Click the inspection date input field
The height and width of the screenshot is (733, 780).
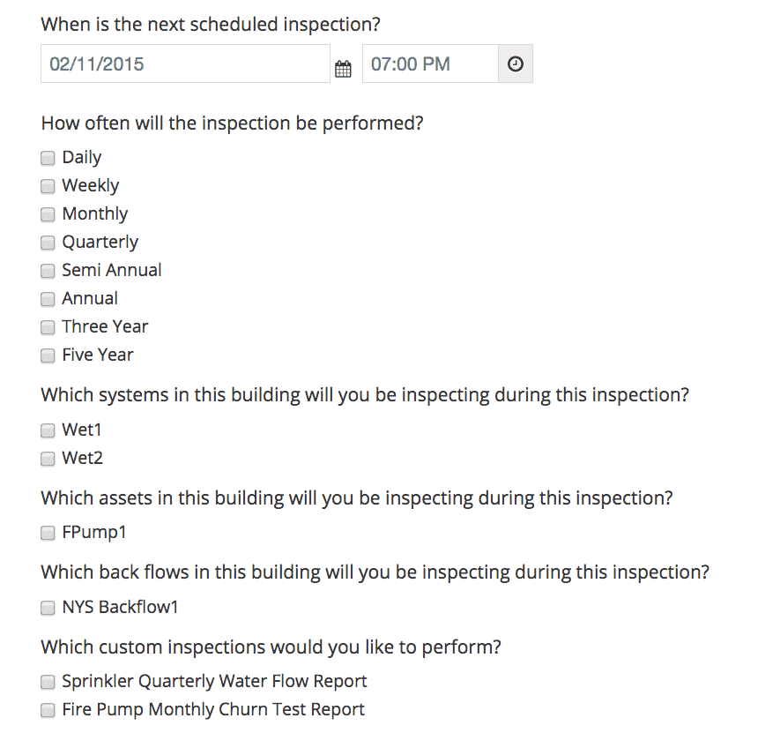[185, 64]
